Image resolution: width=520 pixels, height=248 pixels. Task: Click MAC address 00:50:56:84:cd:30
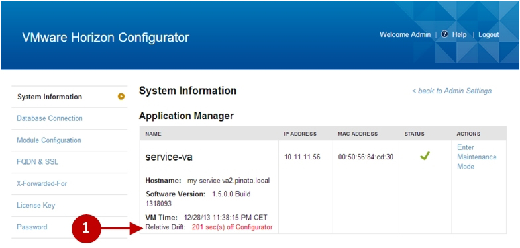click(366, 157)
